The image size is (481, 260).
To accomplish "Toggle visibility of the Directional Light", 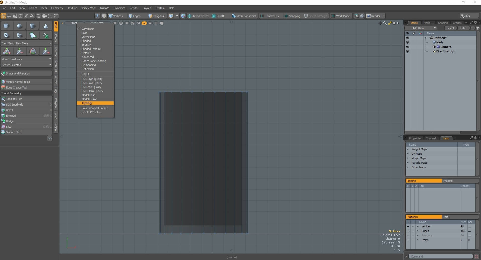I will click(407, 51).
